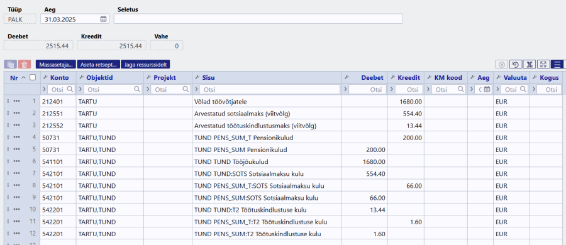Select cell 'TUND TUND Tööjõukulud'
The width and height of the screenshot is (566, 245).
point(267,161)
